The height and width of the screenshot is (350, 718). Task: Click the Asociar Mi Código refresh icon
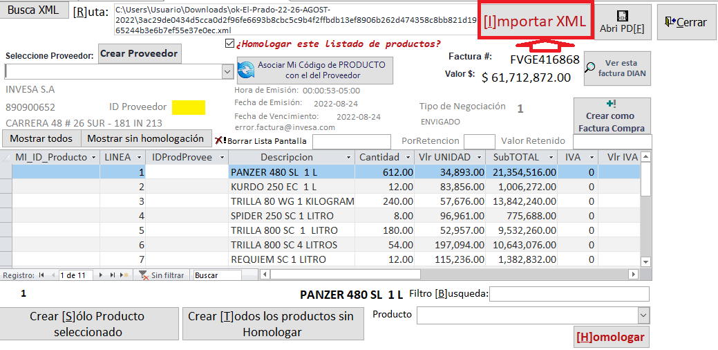coord(246,70)
